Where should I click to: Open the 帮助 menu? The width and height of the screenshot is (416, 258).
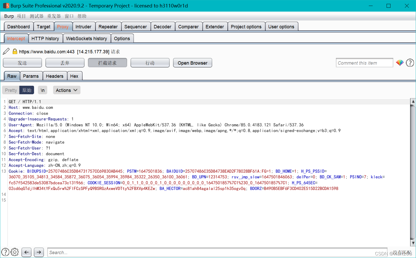[x=82, y=16]
